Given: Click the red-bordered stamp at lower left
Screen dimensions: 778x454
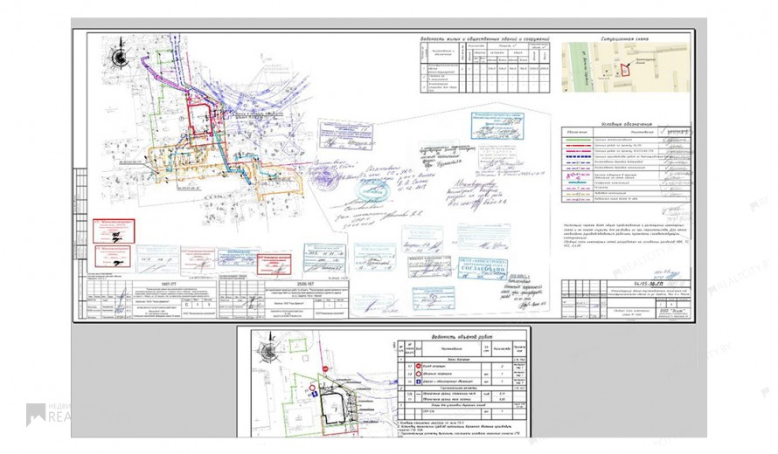Looking at the screenshot, I should [x=114, y=231].
